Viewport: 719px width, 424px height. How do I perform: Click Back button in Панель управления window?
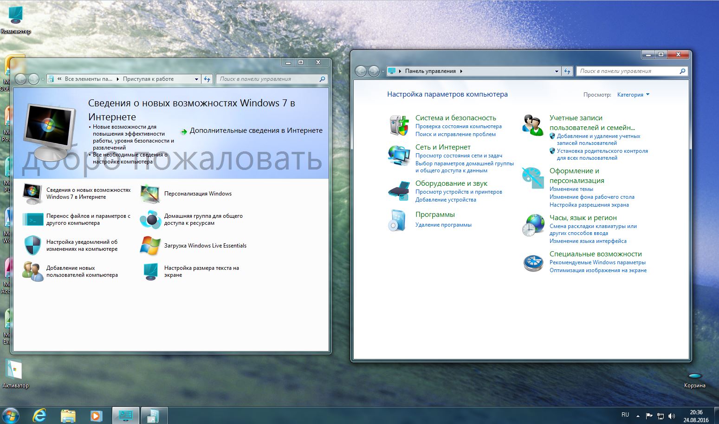[x=361, y=71]
